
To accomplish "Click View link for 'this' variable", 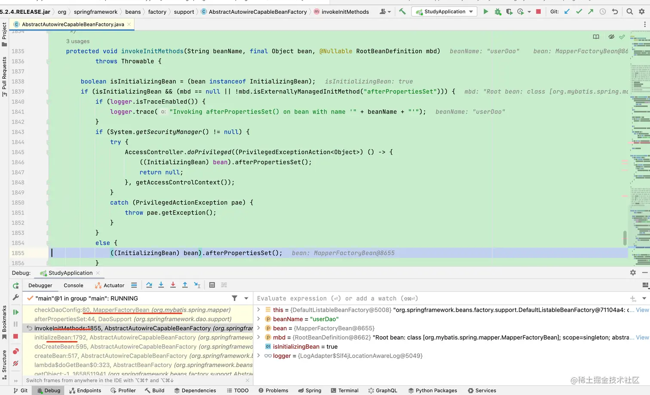I will tap(642, 310).
